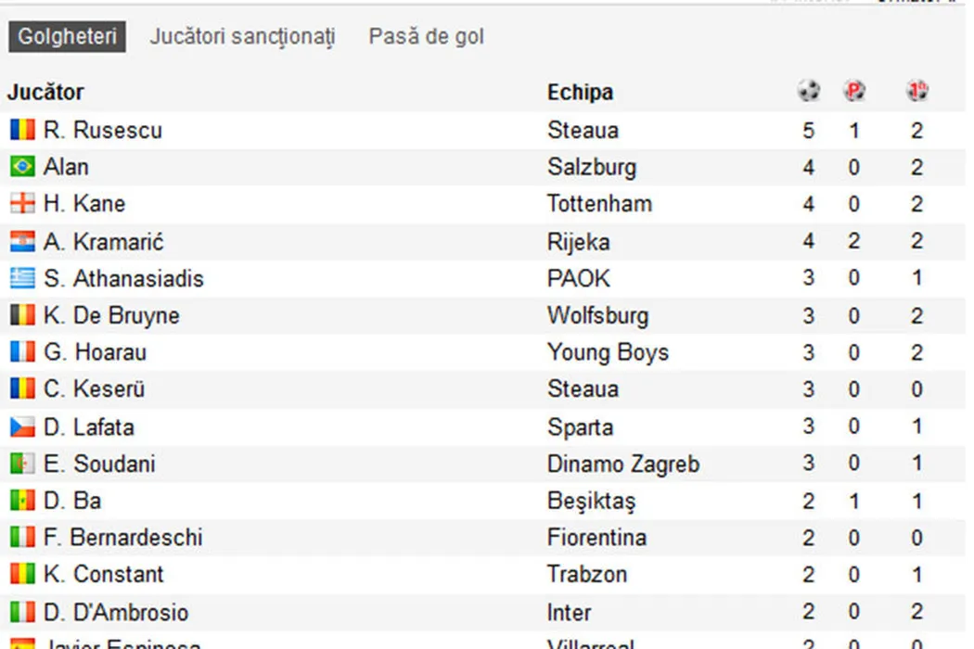
Task: Click the Senegal flag beside D. Ba
Action: (22, 501)
